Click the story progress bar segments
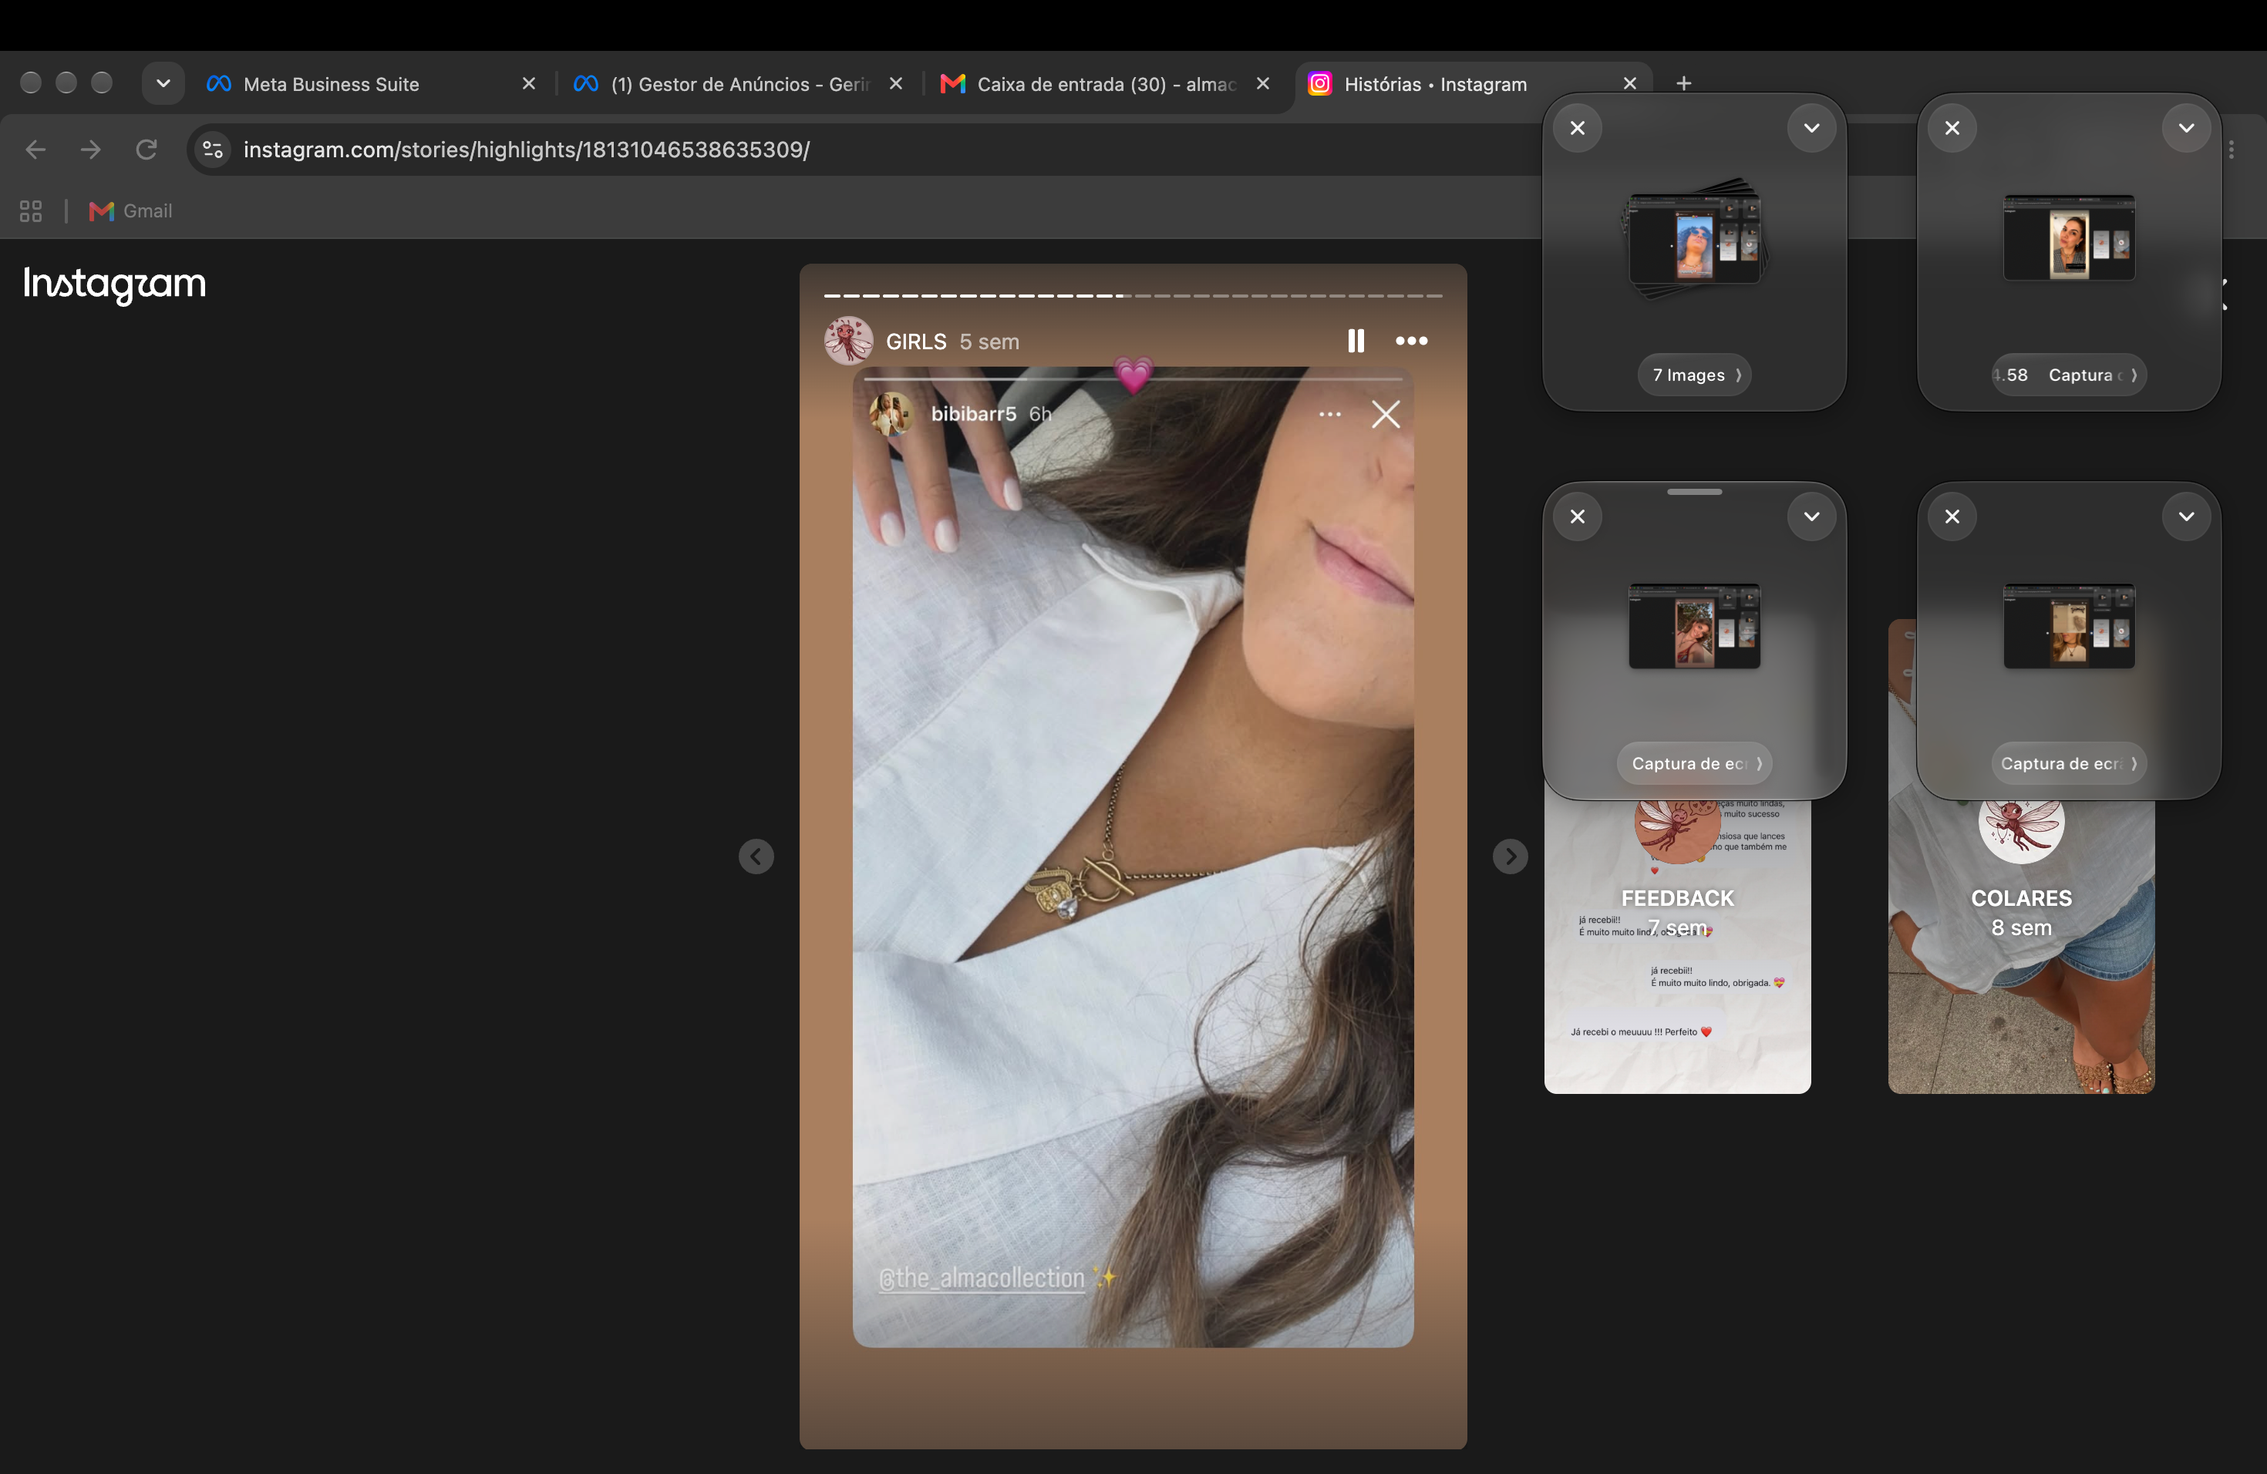The width and height of the screenshot is (2267, 1474). tap(1133, 296)
